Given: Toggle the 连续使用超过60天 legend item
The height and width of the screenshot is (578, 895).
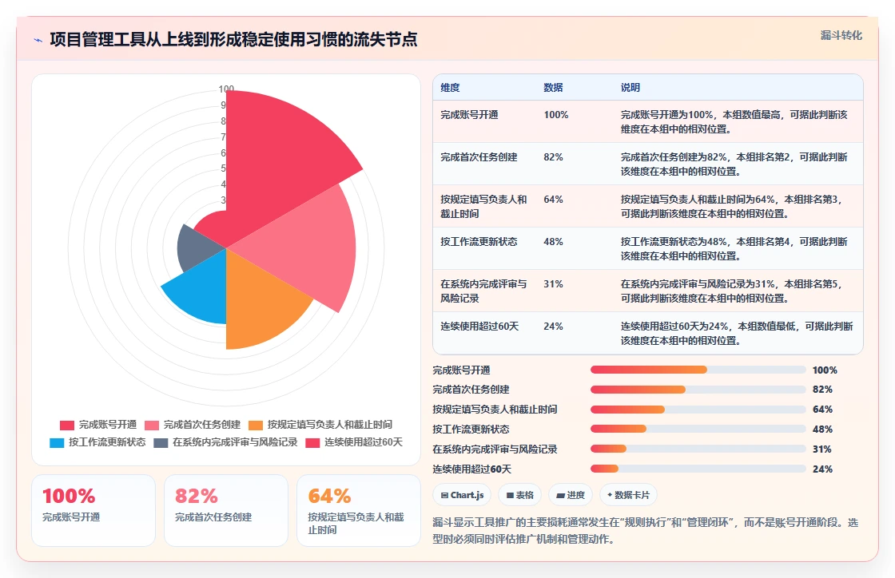Looking at the screenshot, I should coord(354,442).
